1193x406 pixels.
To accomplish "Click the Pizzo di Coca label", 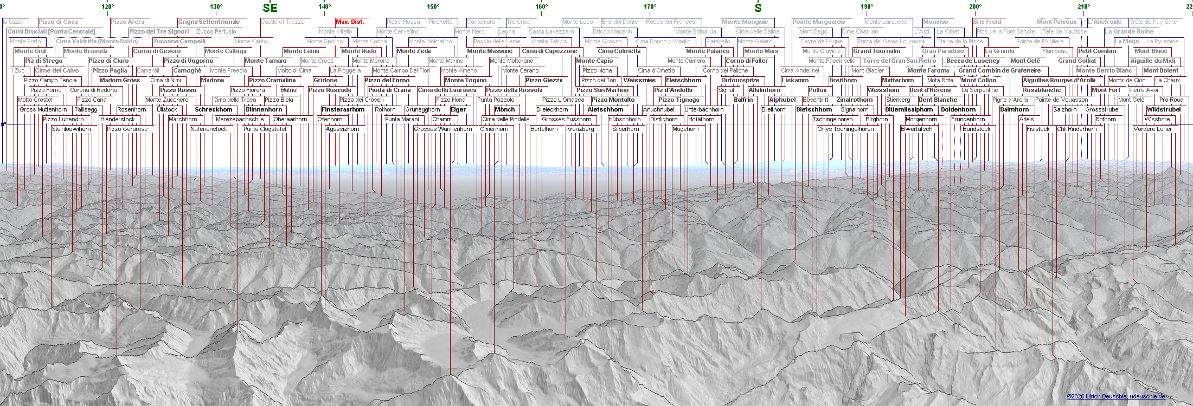I will tap(59, 22).
